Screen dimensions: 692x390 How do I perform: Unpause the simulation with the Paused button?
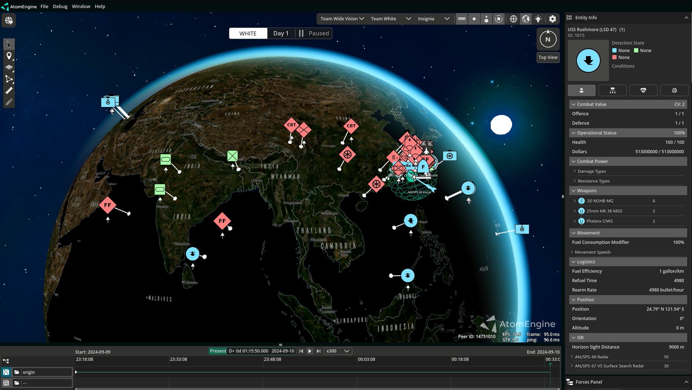[x=314, y=33]
